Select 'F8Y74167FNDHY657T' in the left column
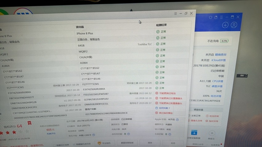 pyautogui.click(x=22, y=98)
